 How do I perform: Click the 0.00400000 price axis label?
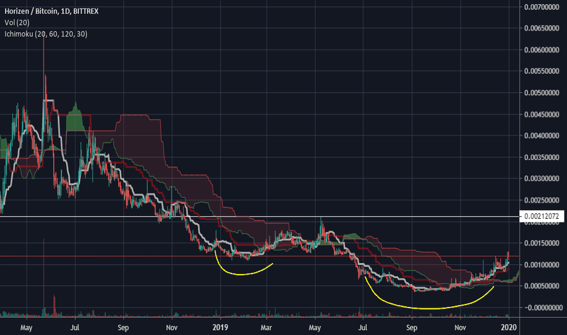(541, 136)
